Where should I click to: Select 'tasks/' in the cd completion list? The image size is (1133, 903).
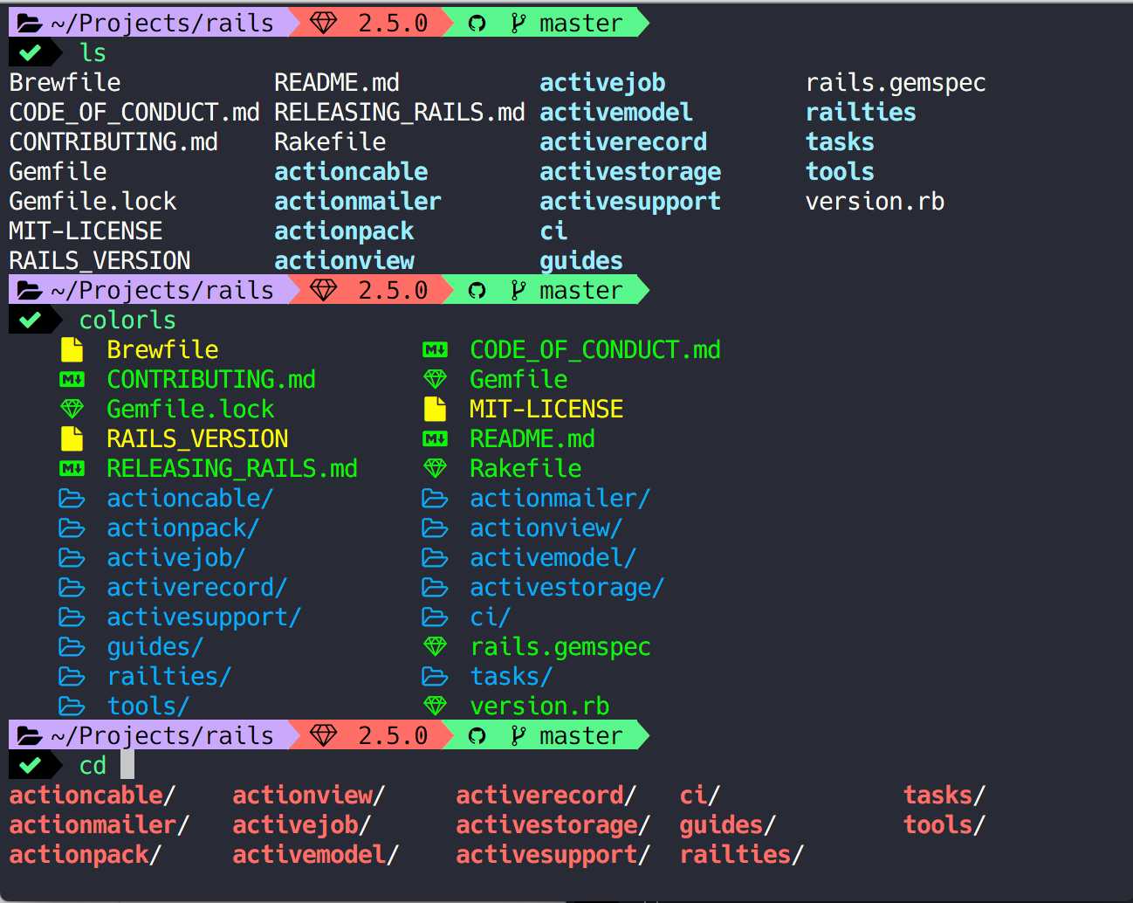point(944,796)
